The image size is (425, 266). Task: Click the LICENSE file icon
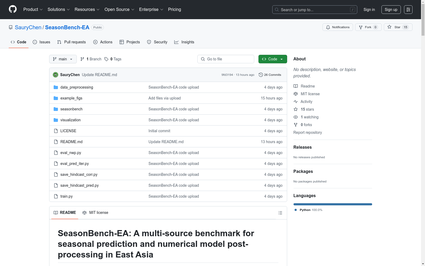tap(56, 131)
